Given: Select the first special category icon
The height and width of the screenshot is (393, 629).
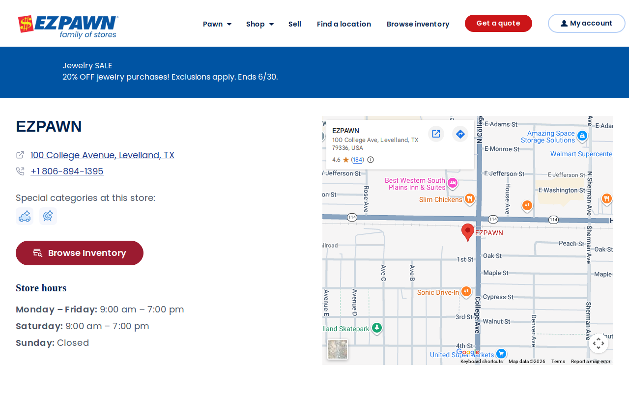Looking at the screenshot, I should [x=25, y=216].
